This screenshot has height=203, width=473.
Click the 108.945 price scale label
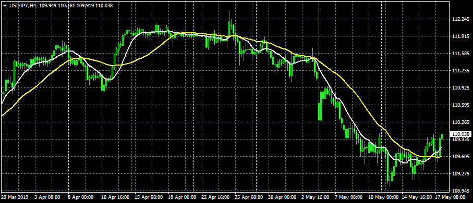click(460, 191)
